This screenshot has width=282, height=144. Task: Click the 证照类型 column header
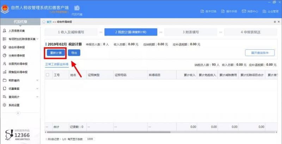pyautogui.click(x=100, y=75)
